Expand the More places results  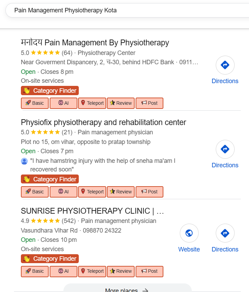coord(127,289)
